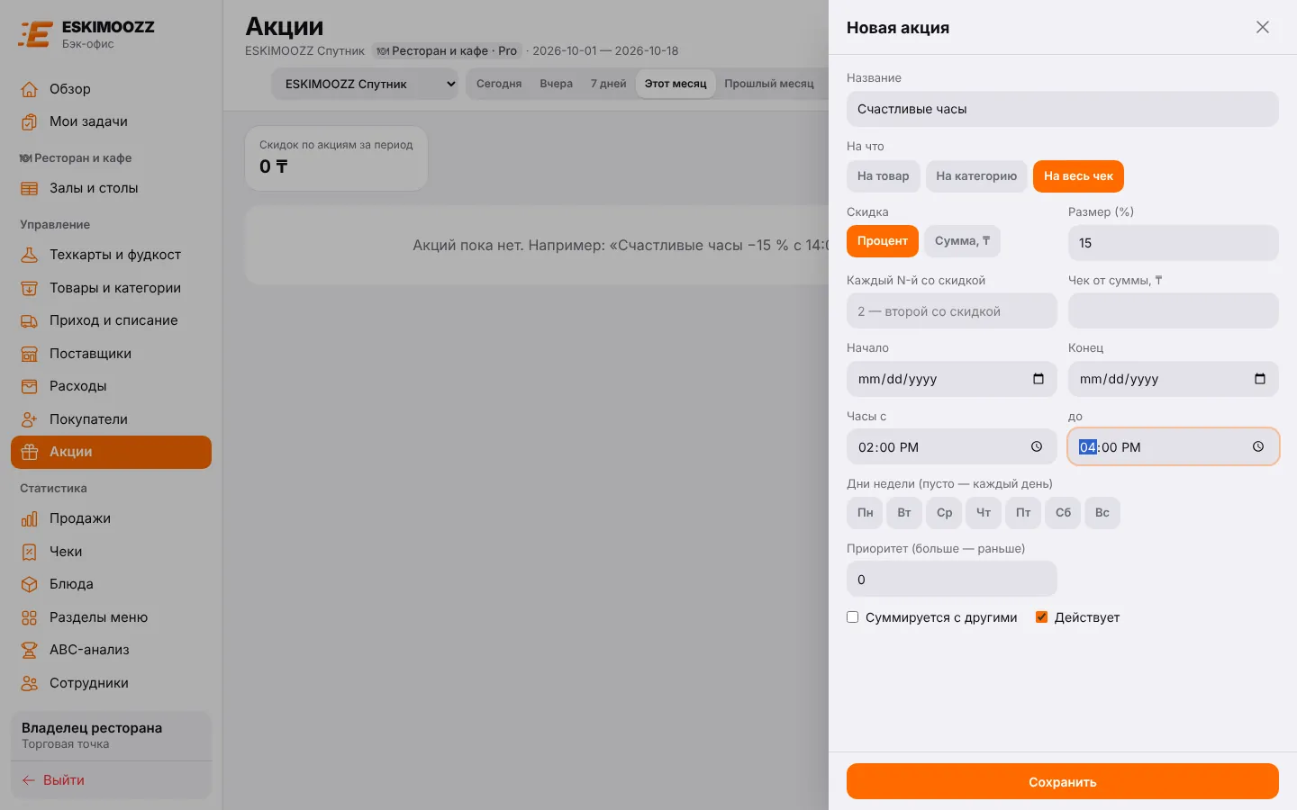1297x810 pixels.
Task: Select the Процент discount type
Action: pos(883,241)
